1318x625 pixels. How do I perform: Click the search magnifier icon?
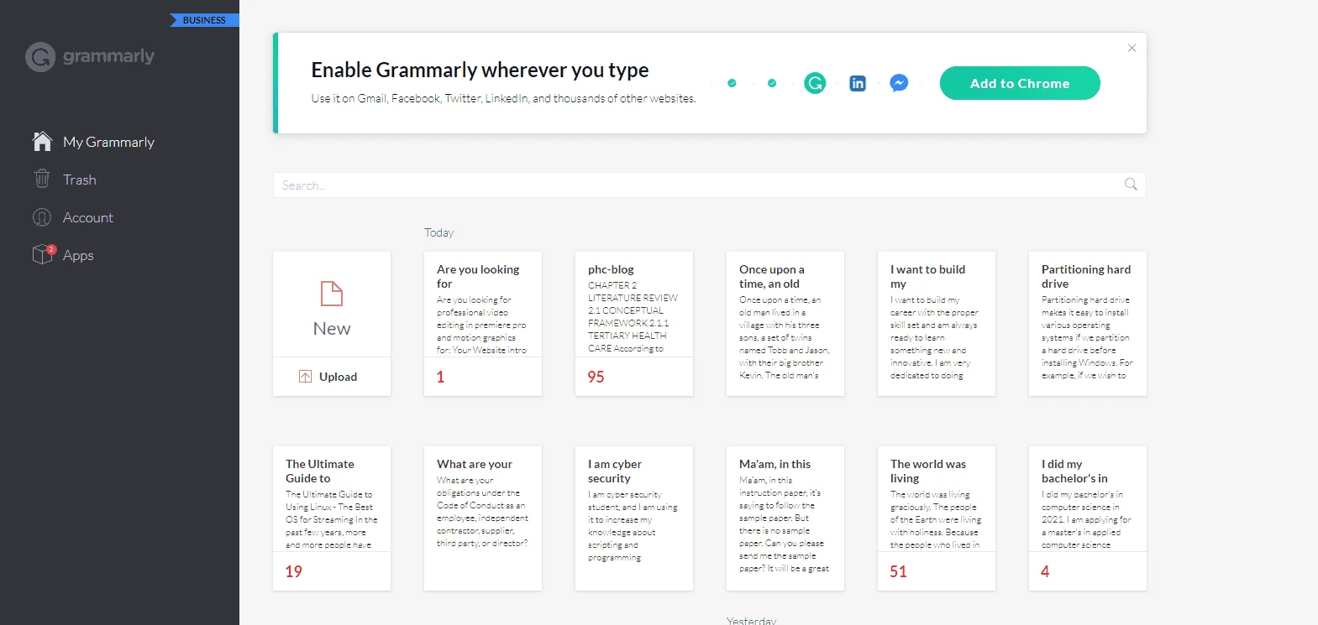pos(1131,185)
